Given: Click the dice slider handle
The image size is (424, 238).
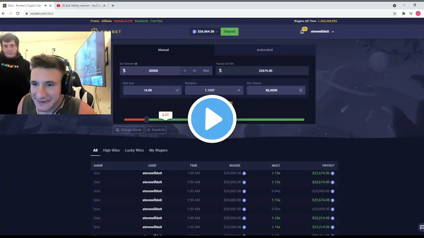Looking at the screenshot, I should [x=147, y=119].
